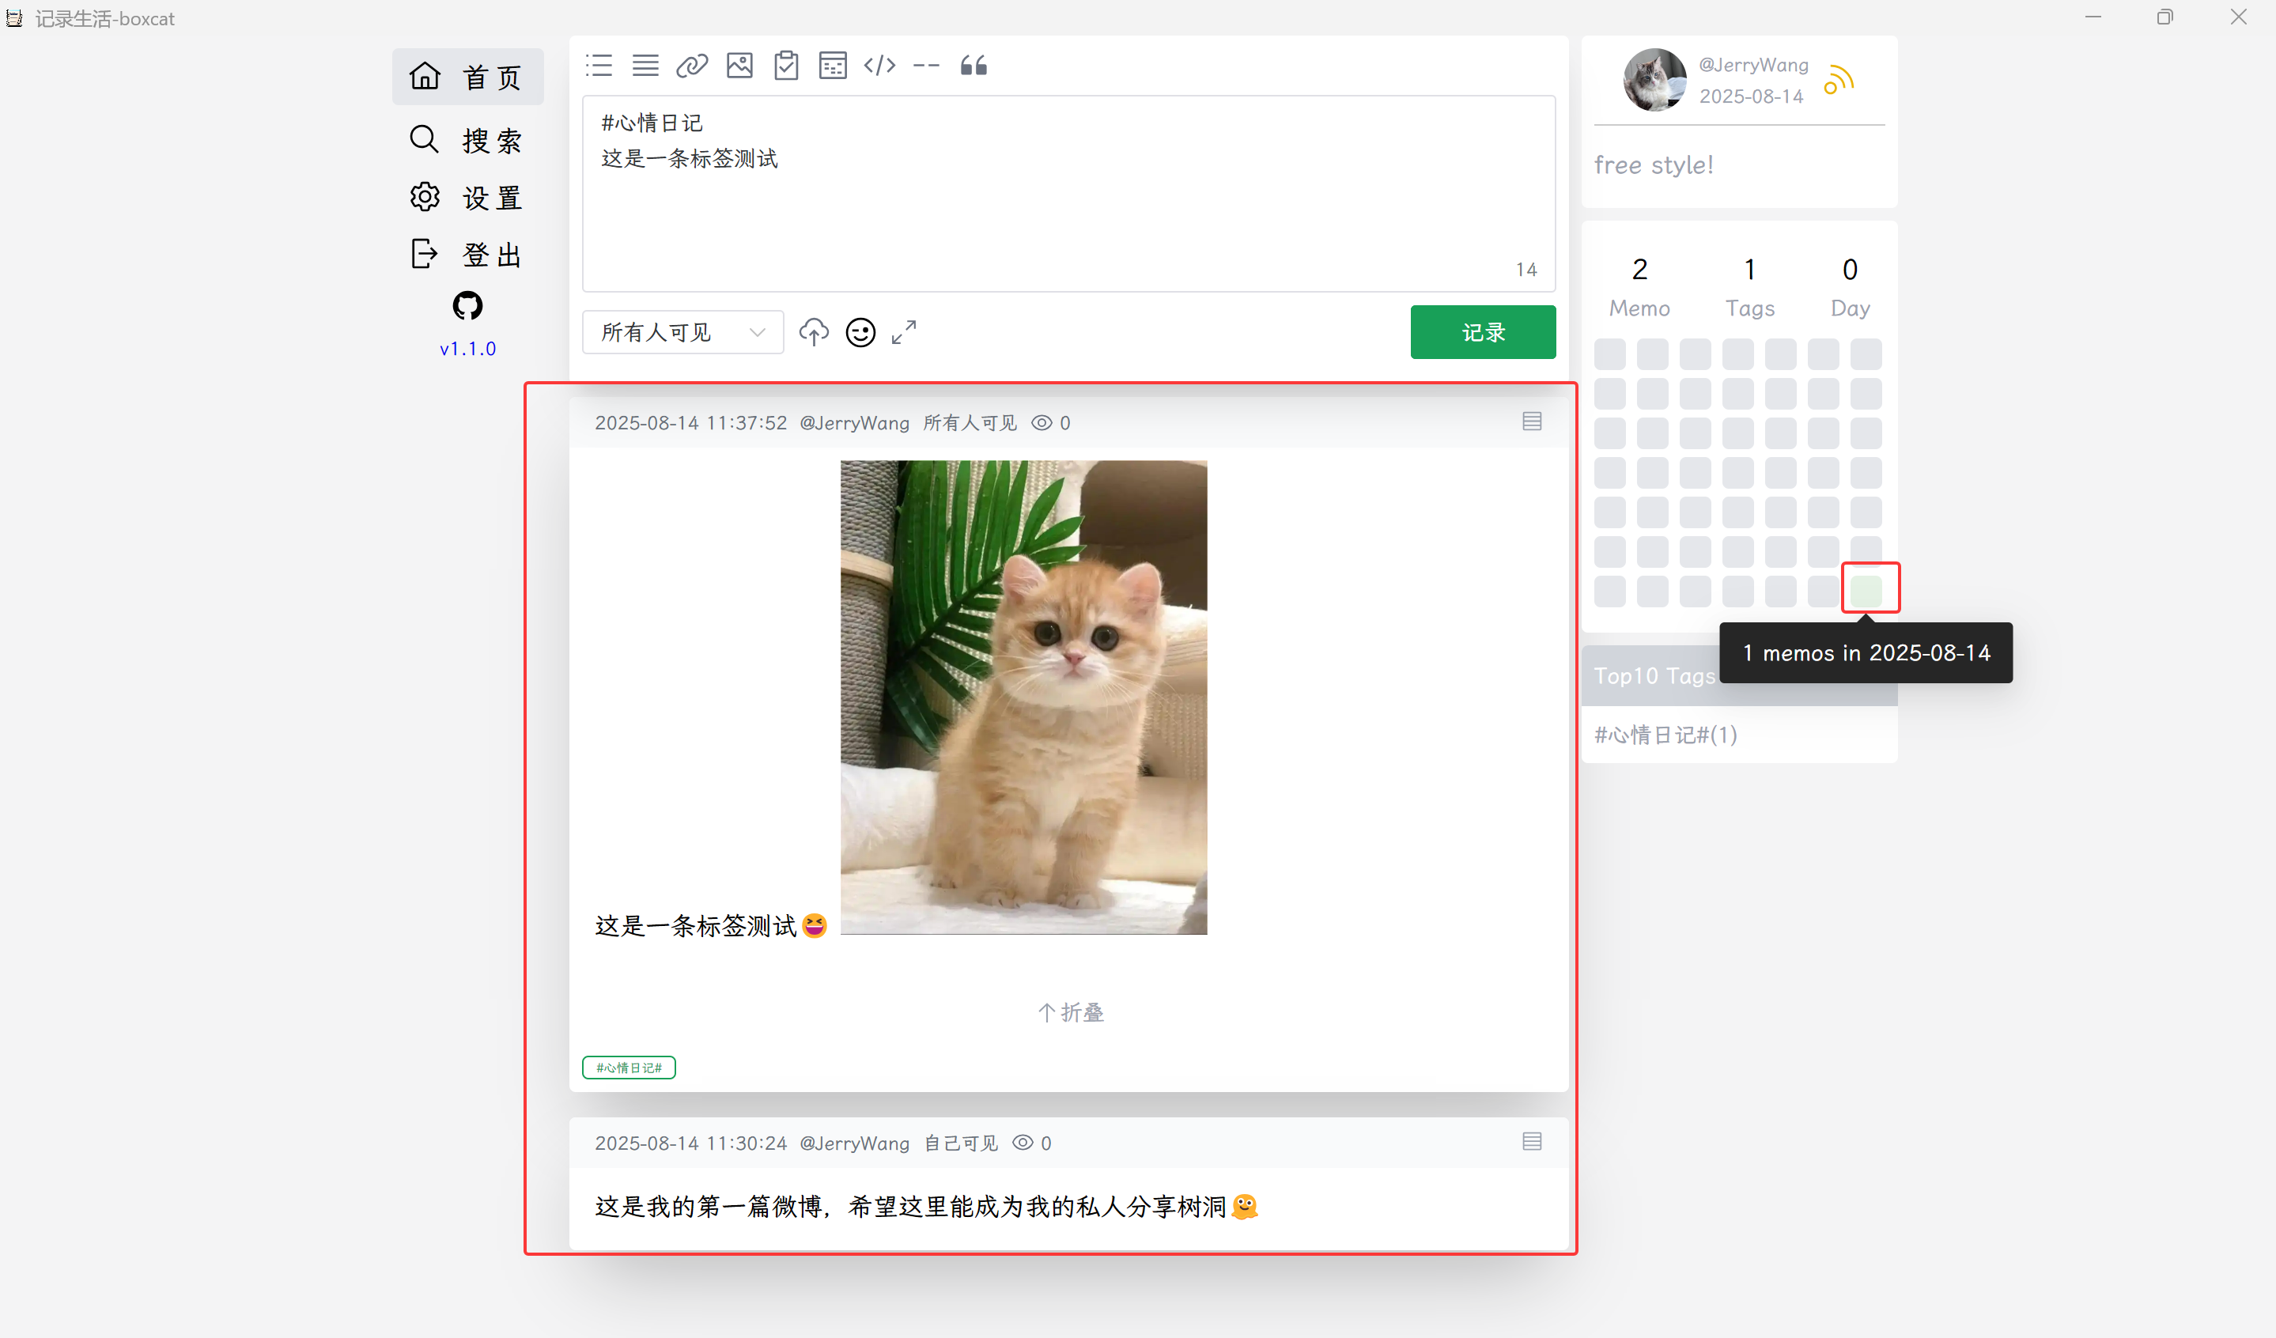This screenshot has width=2276, height=1338.
Task: Collapse memo with ↑ 折叠
Action: click(1070, 1012)
